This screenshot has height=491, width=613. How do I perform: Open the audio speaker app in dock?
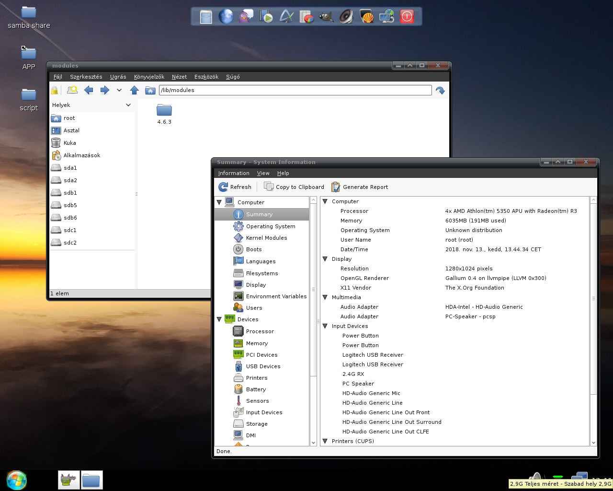tap(346, 17)
